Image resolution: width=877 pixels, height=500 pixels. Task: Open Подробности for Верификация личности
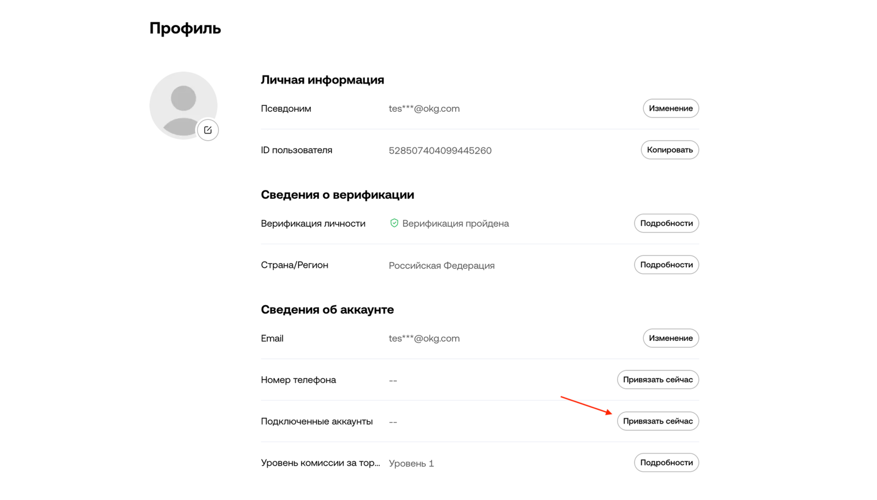click(x=666, y=223)
